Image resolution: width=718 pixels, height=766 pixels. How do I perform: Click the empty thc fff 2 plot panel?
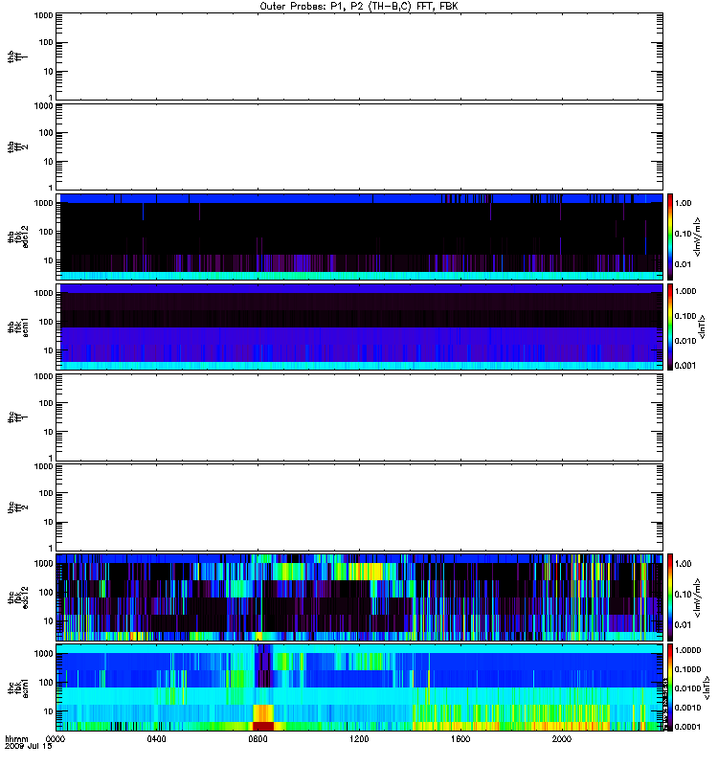coord(360,507)
